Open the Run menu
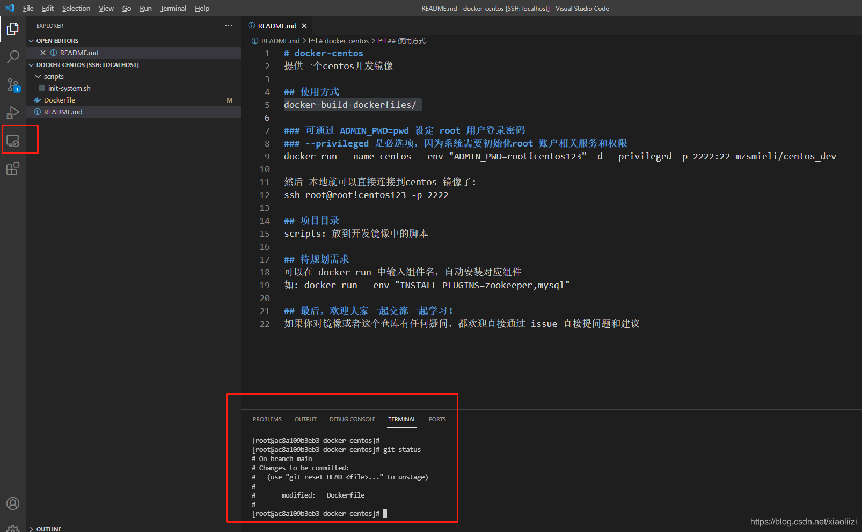The height and width of the screenshot is (532, 862). click(145, 8)
